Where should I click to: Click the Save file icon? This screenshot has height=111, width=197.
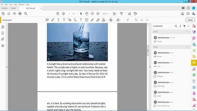pyautogui.click(x=3, y=14)
